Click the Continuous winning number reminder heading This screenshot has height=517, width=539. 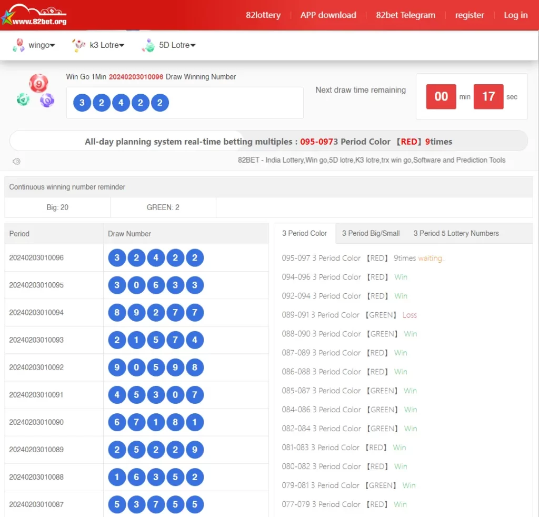click(67, 187)
